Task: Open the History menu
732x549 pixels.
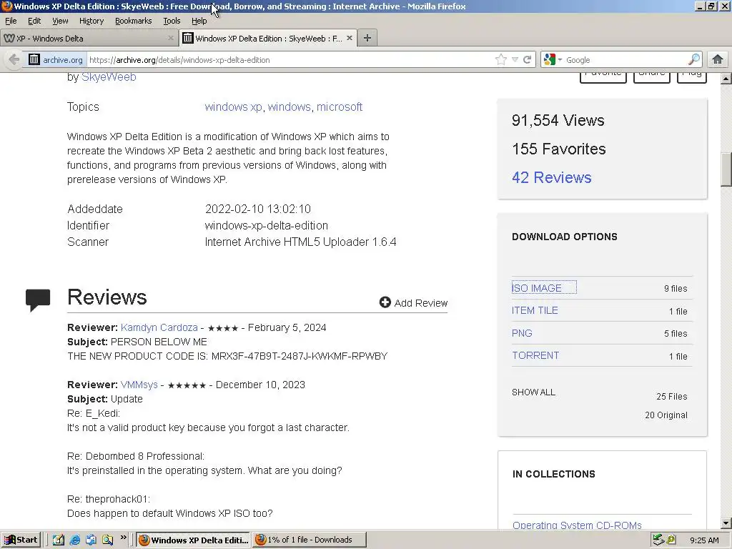Action: tap(91, 21)
